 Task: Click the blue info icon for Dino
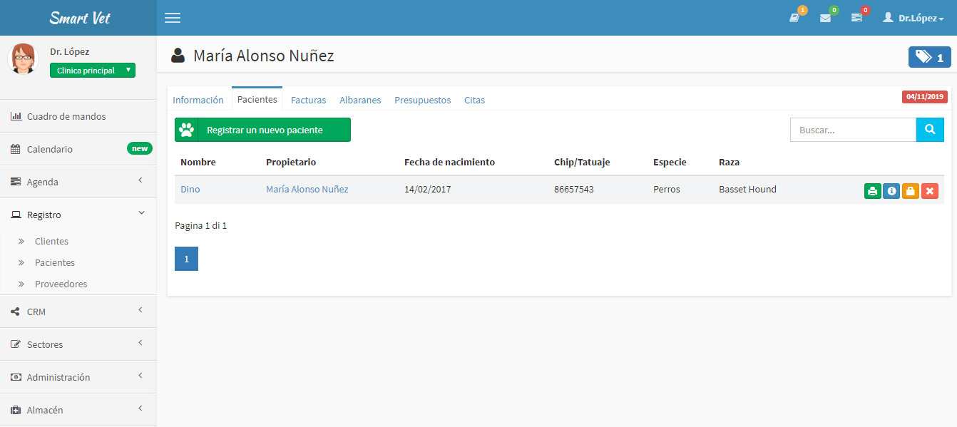(891, 191)
